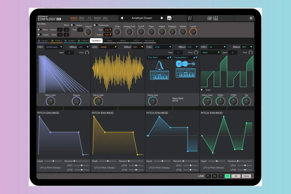Adjust the Analog Feel knob

(x=129, y=32)
